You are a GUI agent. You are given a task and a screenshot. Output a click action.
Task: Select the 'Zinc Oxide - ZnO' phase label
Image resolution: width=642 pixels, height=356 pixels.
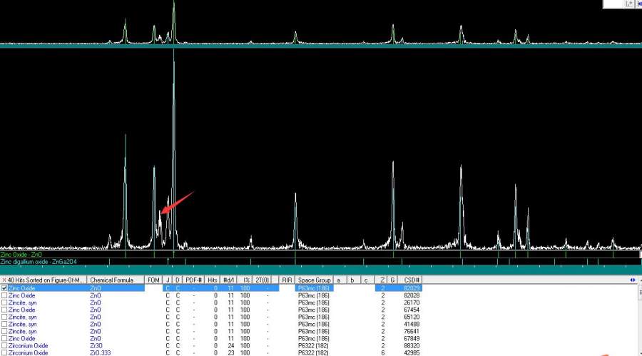click(x=21, y=255)
